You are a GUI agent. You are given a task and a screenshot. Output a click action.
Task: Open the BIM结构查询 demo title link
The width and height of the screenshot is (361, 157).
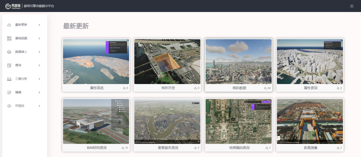pos(97,148)
